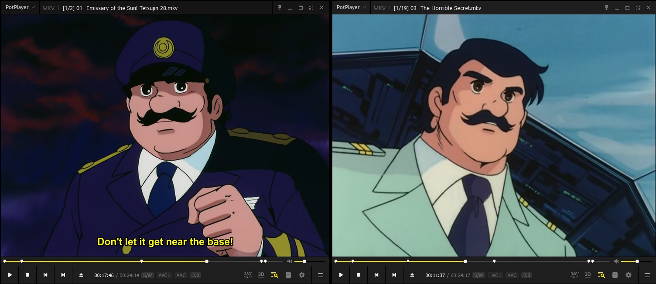
Task: Click the 00:24:17 total duration text
Action: point(461,275)
